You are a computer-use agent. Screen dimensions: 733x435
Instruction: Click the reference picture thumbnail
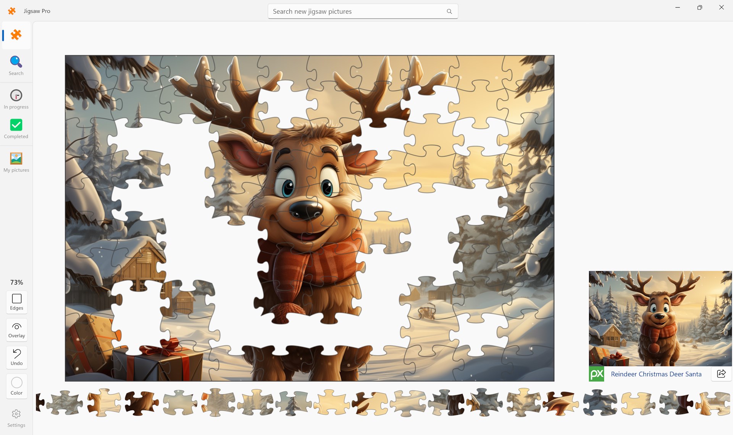tap(660, 318)
